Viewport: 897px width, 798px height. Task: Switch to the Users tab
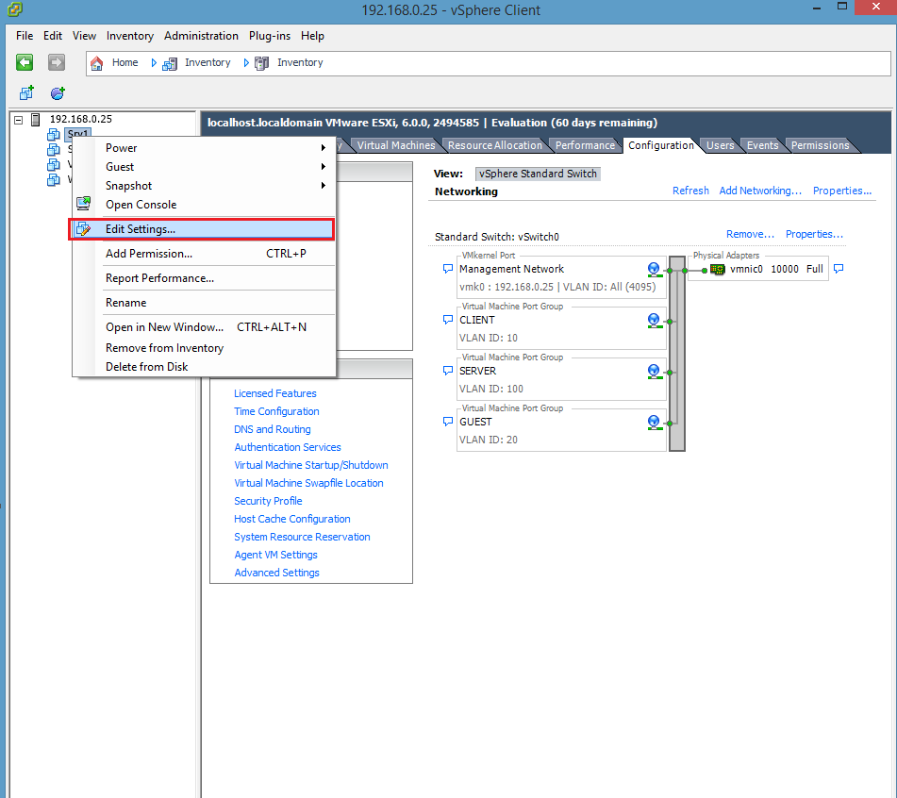720,145
